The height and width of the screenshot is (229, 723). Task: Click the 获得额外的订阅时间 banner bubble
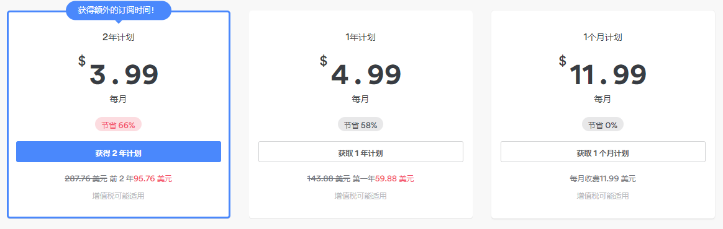tap(119, 10)
